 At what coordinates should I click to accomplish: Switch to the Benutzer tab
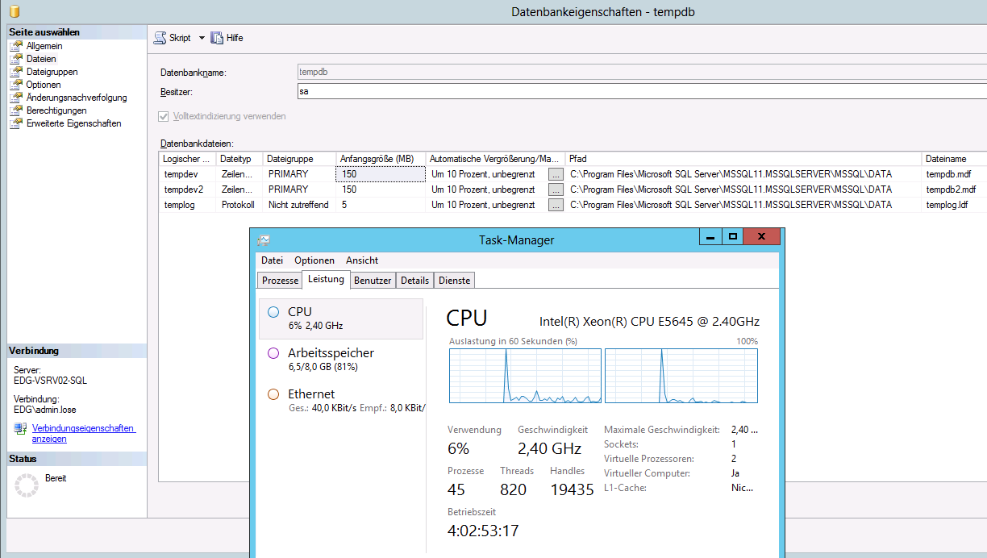373,281
